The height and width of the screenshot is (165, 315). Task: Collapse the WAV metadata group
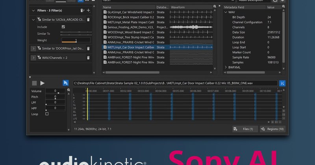pos(226,12)
